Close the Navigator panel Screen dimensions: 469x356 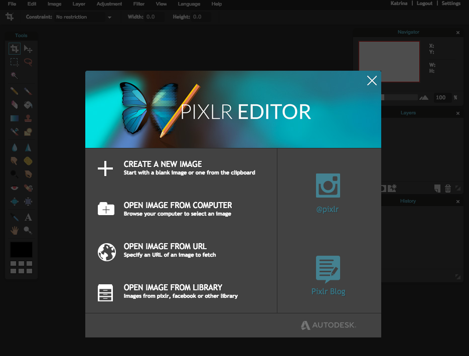[x=458, y=33]
